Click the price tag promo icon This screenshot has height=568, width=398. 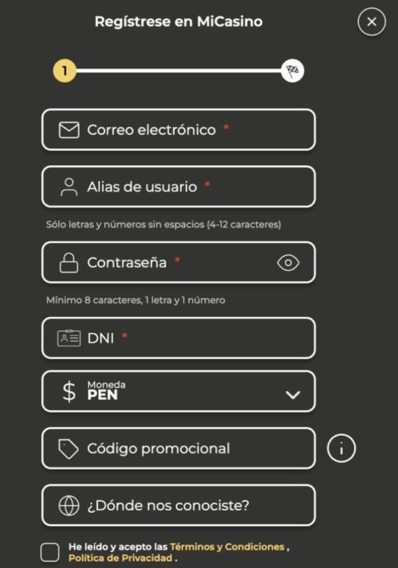[69, 449]
